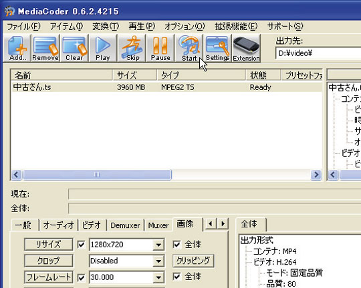Click the フレームレート button
Image resolution: width=361 pixels, height=288 pixels.
pos(48,277)
